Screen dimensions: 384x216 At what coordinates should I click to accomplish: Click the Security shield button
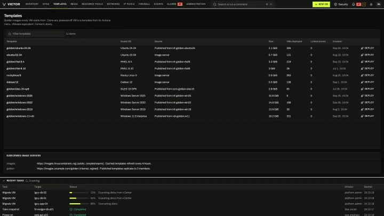pyautogui.click(x=341, y=4)
